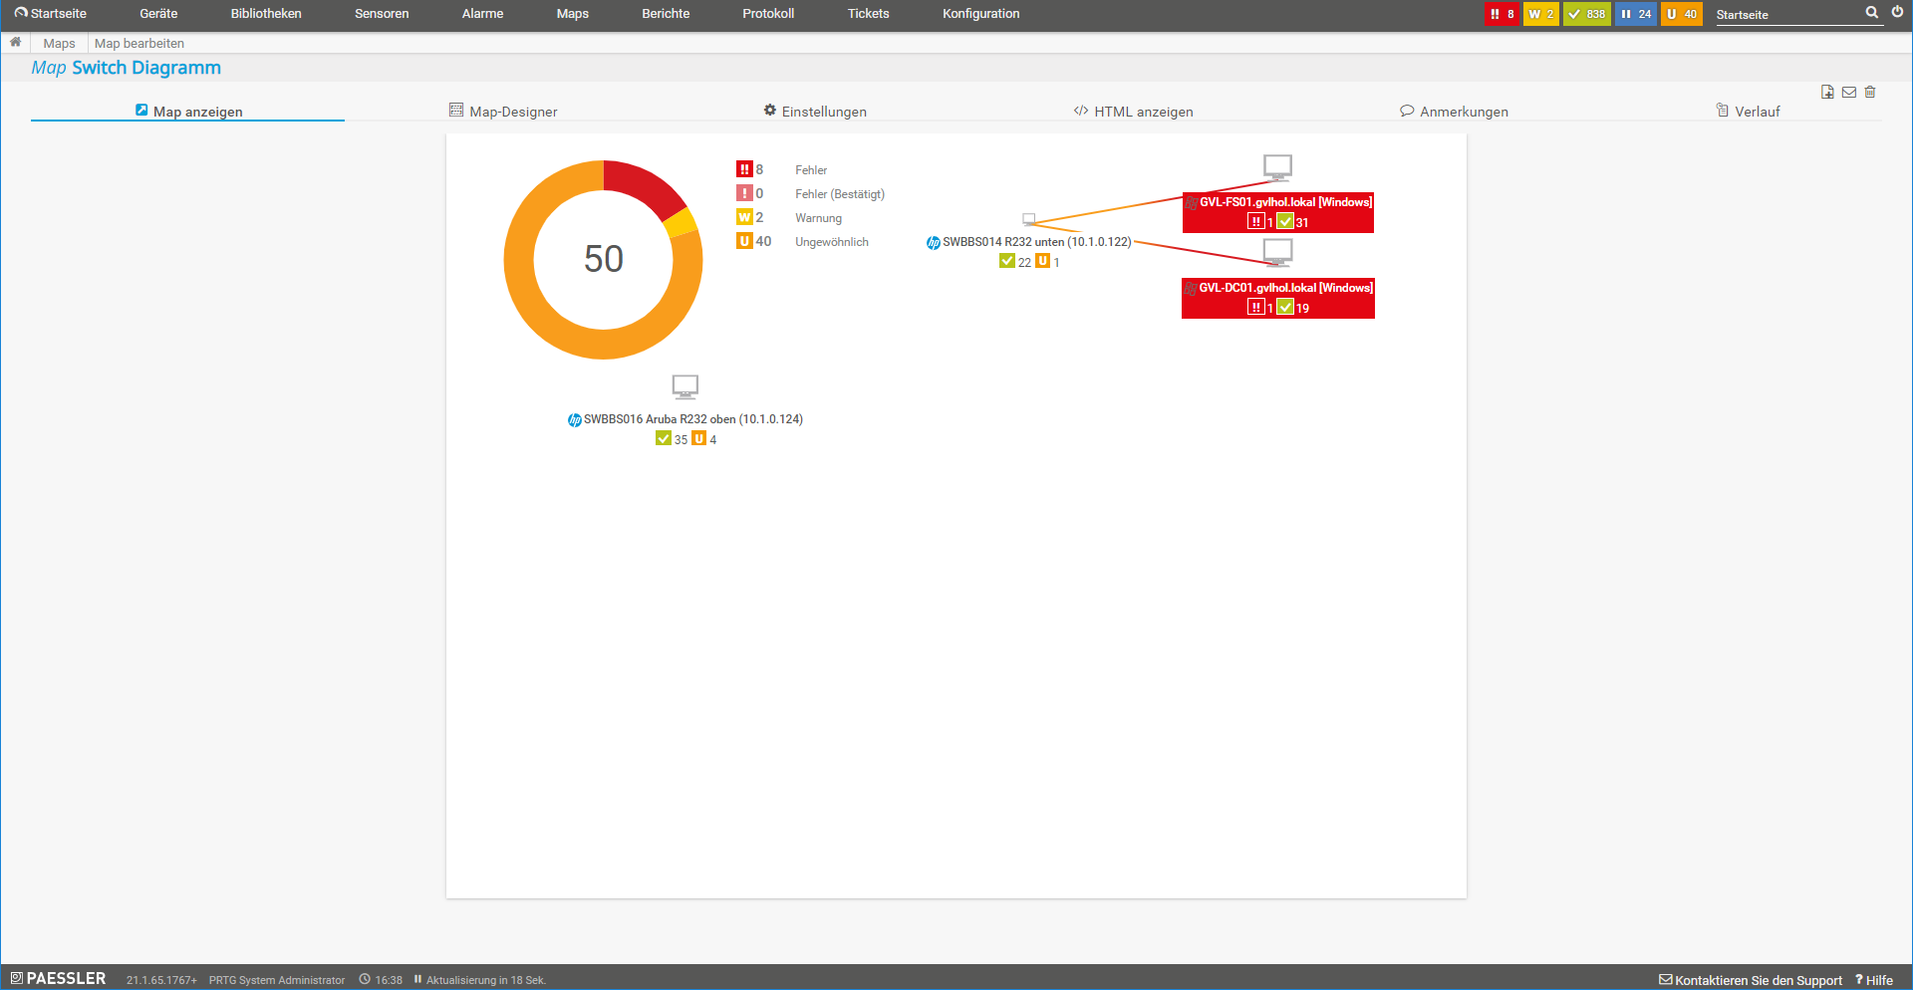Go to the home breadcrumb icon

pos(16,43)
